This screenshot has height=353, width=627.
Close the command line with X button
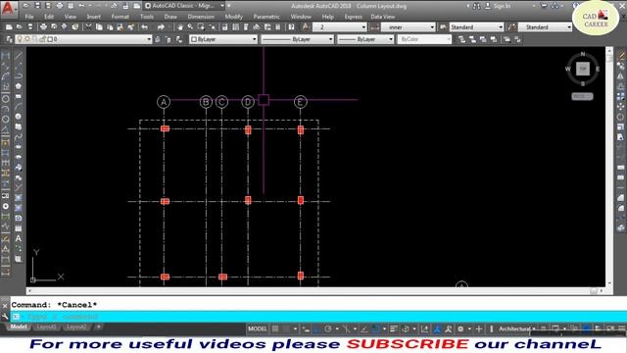point(5,305)
